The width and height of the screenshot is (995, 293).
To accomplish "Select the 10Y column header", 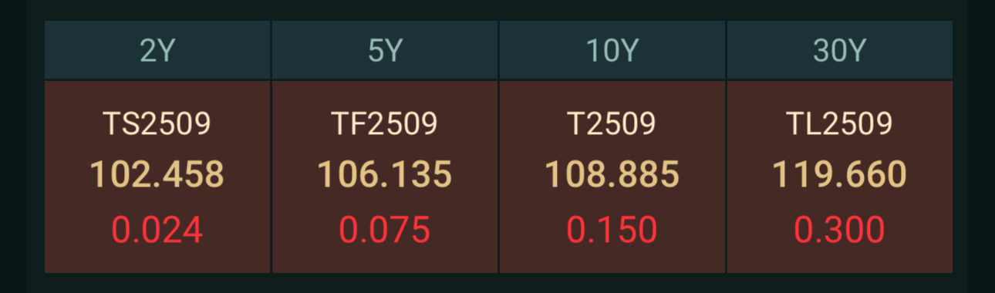I will [612, 50].
